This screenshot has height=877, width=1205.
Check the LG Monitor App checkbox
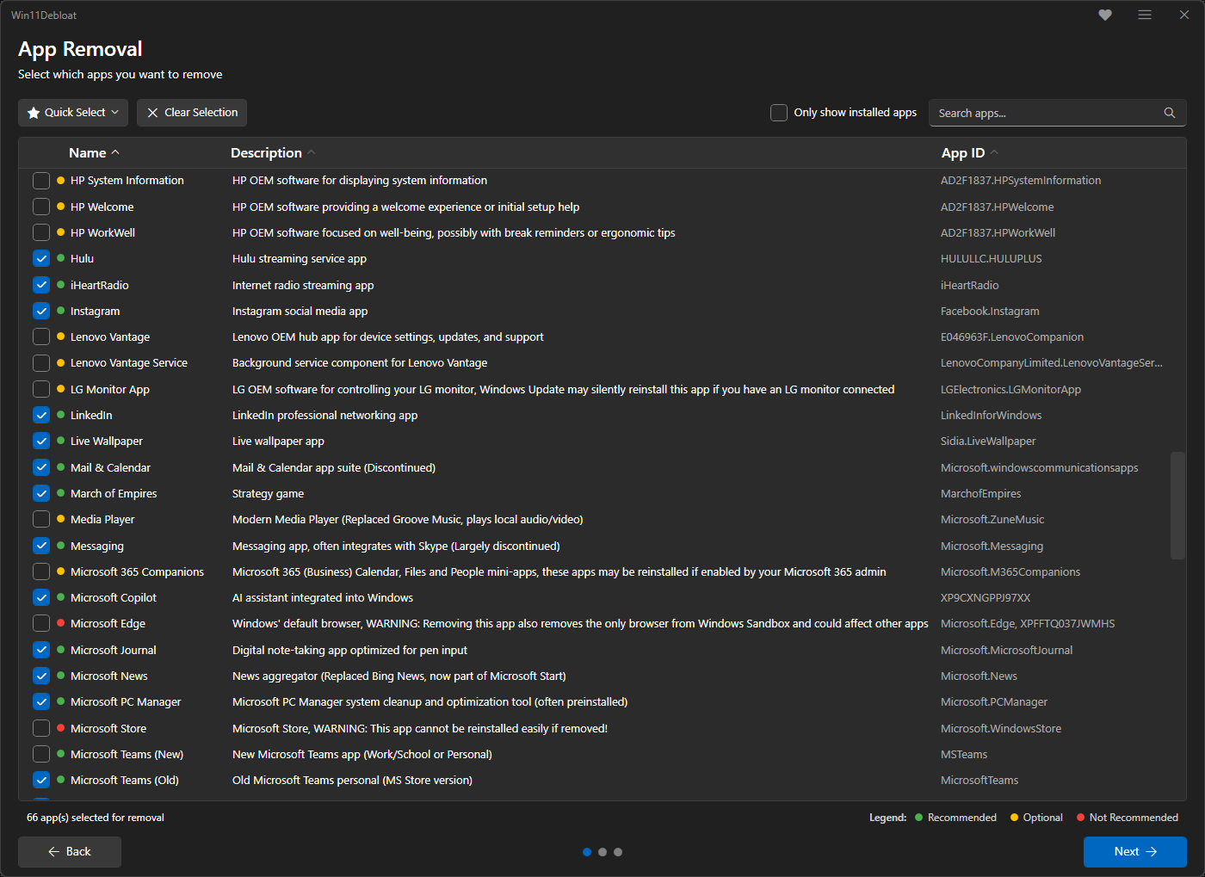coord(41,389)
